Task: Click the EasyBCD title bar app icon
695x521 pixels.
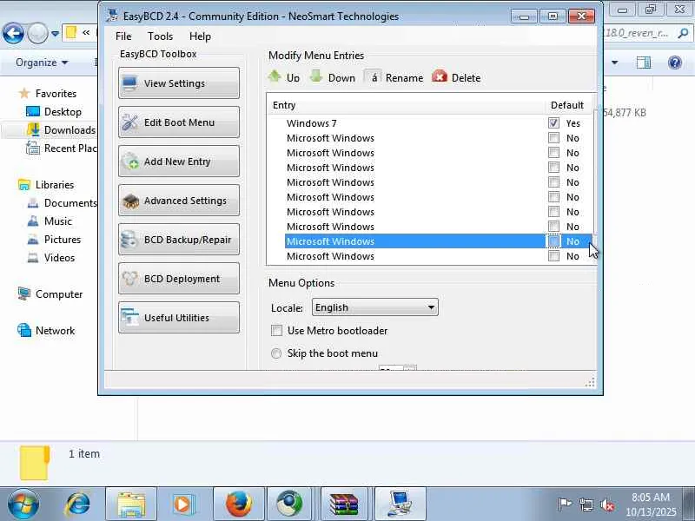Action: 112,16
